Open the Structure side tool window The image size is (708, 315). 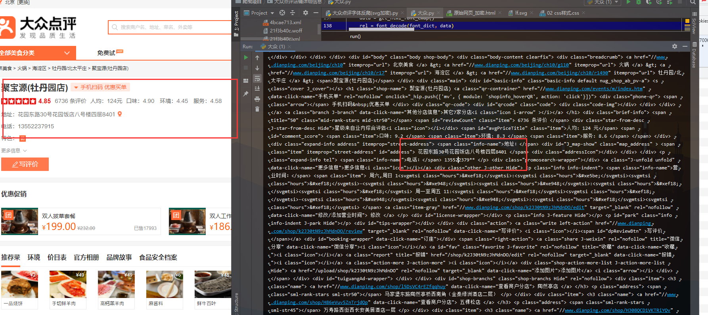pos(237,303)
